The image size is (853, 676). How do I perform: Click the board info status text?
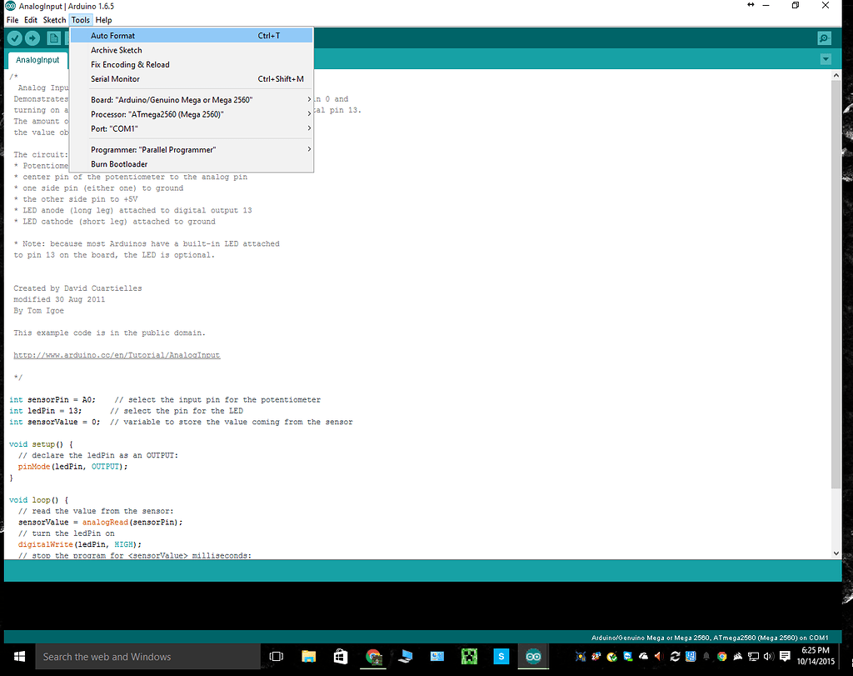tap(710, 638)
